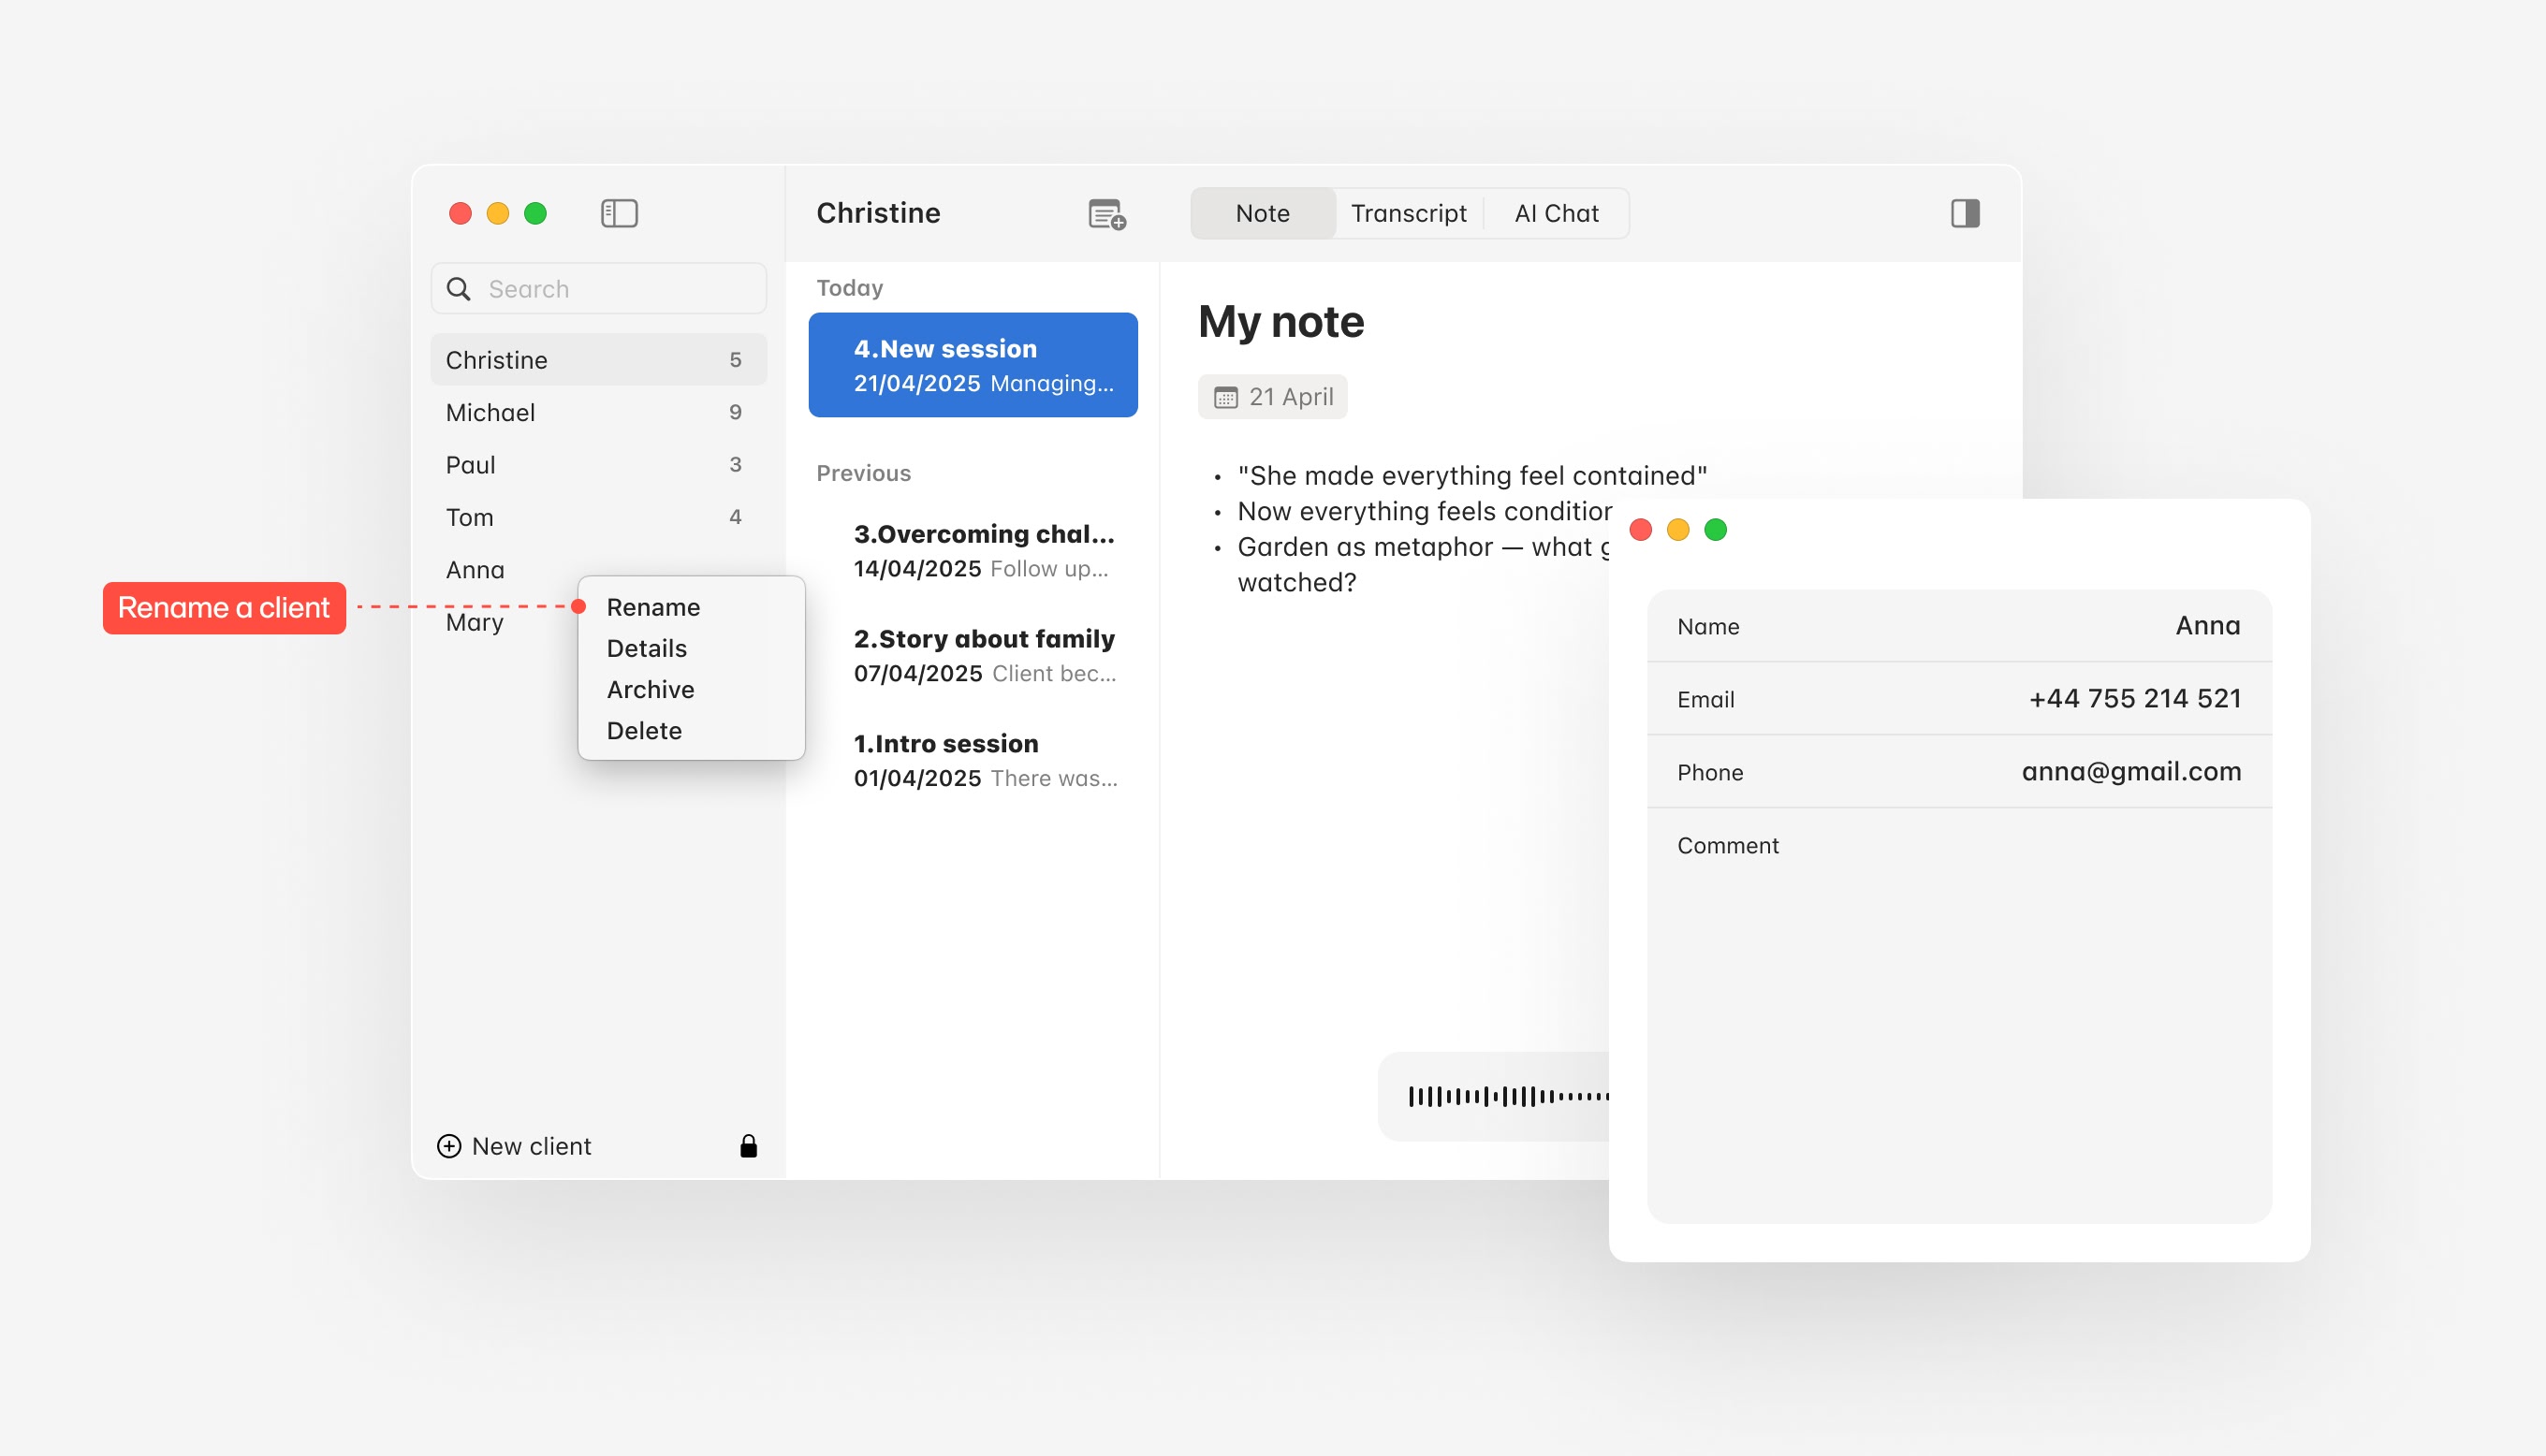Close the Anna details window (red button)
Image resolution: width=2546 pixels, height=1456 pixels.
pos(1640,530)
